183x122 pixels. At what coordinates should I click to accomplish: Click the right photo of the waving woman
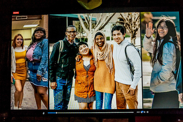(x=162, y=60)
